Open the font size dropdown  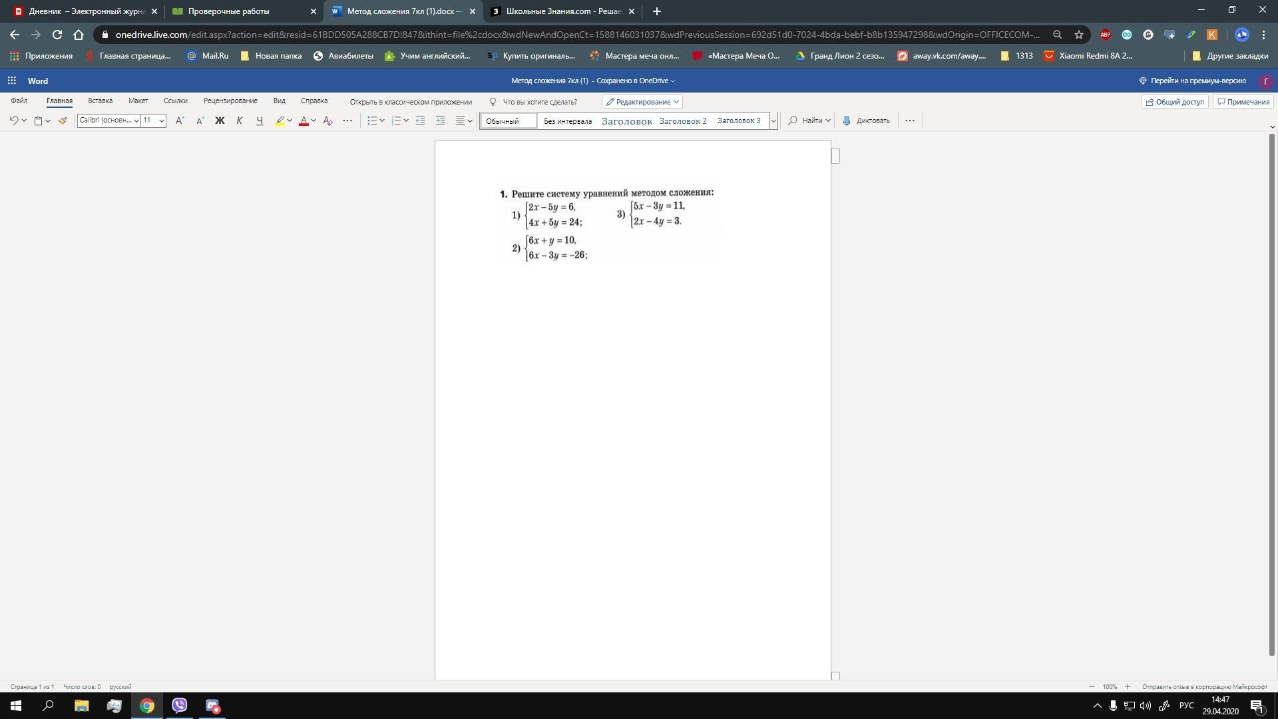click(x=161, y=120)
